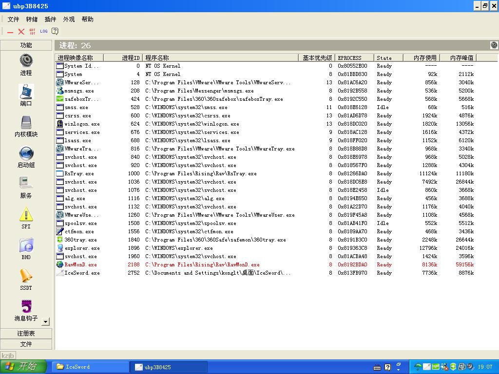This screenshot has width=499, height=374.
Task: Click the explorer.exe process icon
Action: (59, 248)
